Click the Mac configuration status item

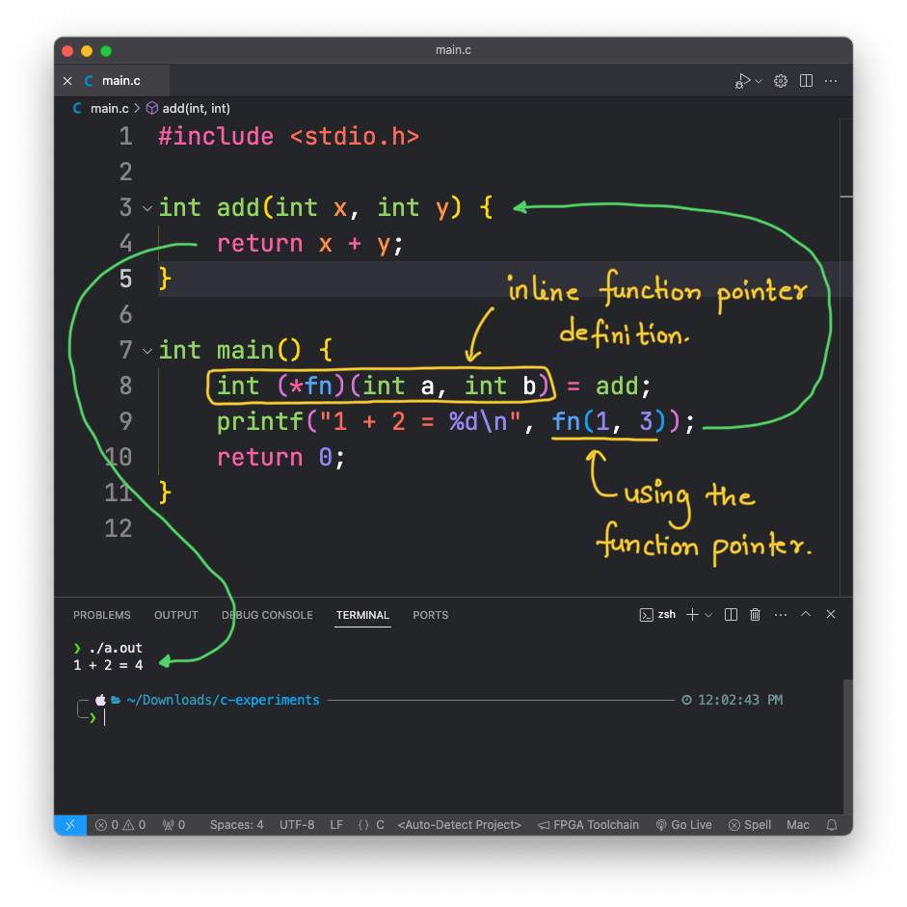pyautogui.click(x=798, y=825)
